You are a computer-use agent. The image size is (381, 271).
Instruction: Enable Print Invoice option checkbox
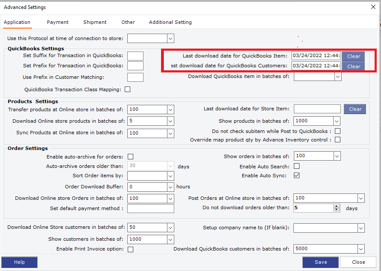130,249
